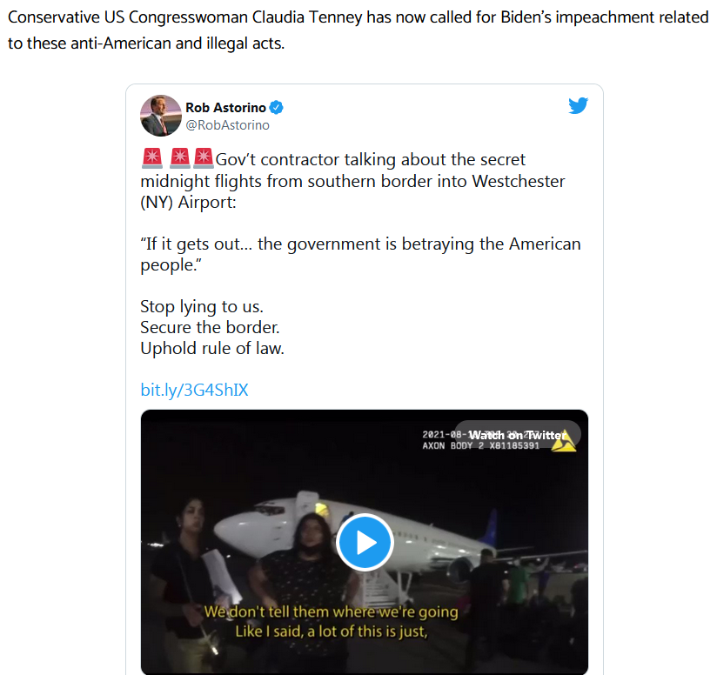Screen dimensions: 717x675
Task: Click the tweet text about midnight flights
Action: point(352,181)
